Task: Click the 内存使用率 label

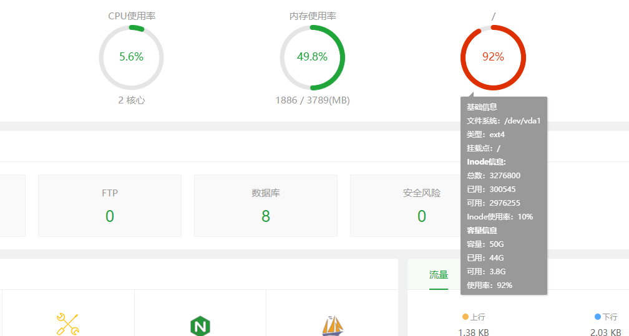Action: 313,16
